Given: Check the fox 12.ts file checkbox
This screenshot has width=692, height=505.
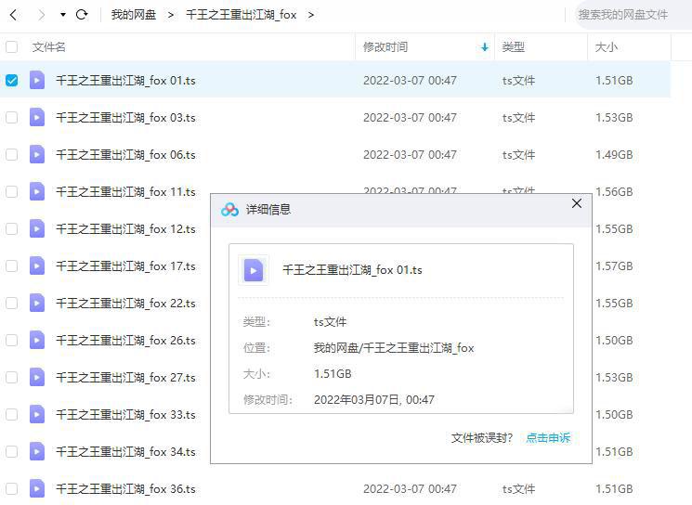Looking at the screenshot, I should [11, 229].
